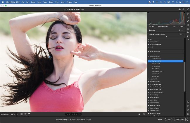Open the Edit sliders panel icon

pos(188,13)
